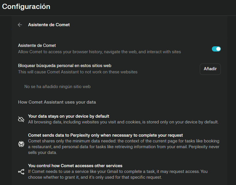Click 'No se ha añadido ningún sitio web' placeholder
Viewport: 236px width, 185px height.
(57, 86)
